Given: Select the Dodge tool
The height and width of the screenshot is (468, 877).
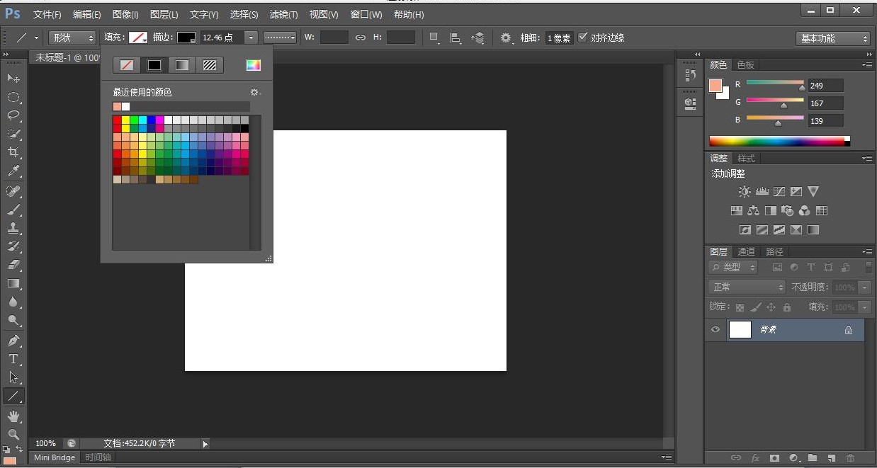Looking at the screenshot, I should pos(13,320).
